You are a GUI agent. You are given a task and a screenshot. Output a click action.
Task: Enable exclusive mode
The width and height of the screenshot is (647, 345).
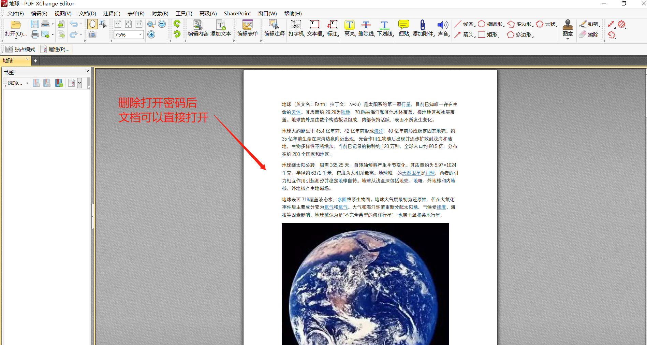coord(20,49)
